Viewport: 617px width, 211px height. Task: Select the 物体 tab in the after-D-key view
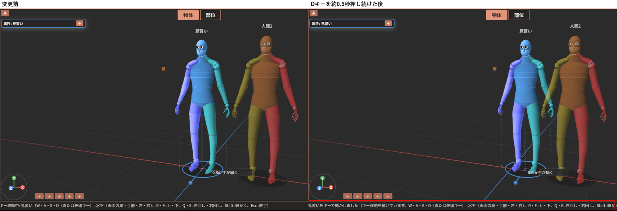(497, 15)
